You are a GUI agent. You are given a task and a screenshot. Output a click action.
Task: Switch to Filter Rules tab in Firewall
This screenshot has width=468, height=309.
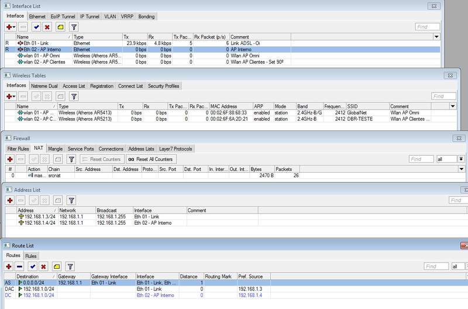pos(18,149)
